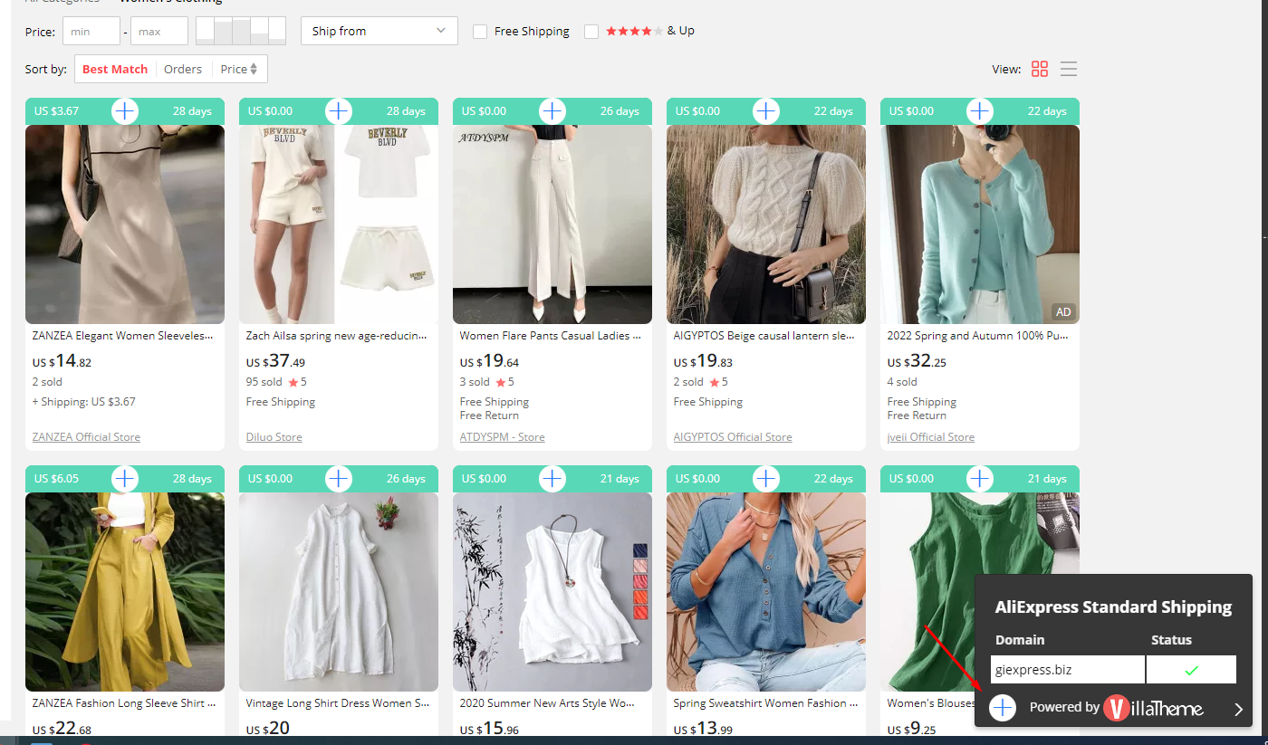
Task: Open cable-knit puff sleeve sweater image
Action: point(766,224)
